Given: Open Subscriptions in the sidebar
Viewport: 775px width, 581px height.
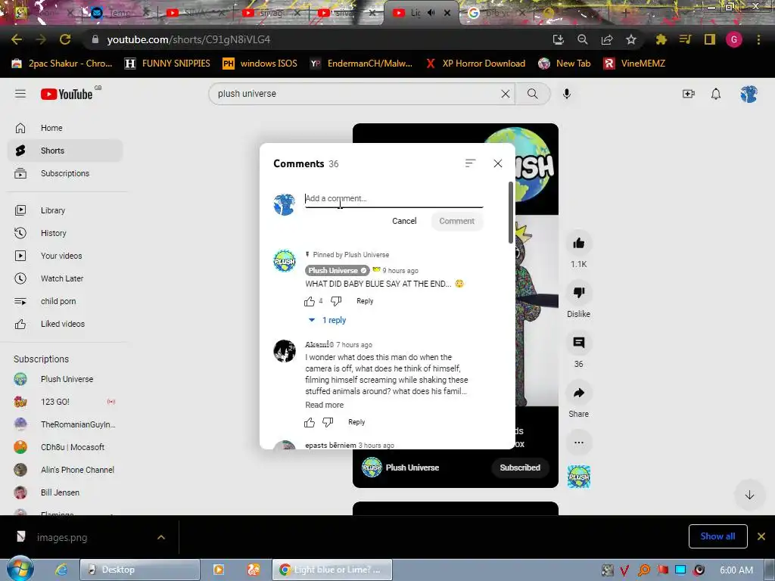Looking at the screenshot, I should coord(65,173).
